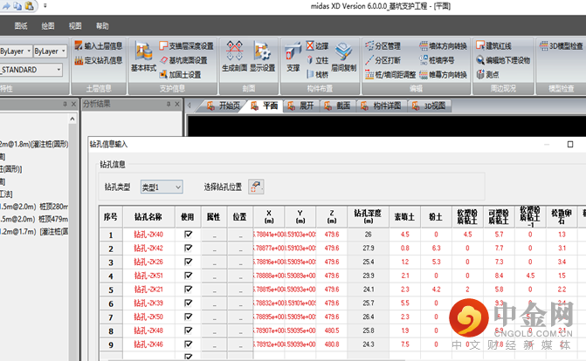586x361 pixels.
Task: Open 基坑底面设置 settings
Action: 183,60
